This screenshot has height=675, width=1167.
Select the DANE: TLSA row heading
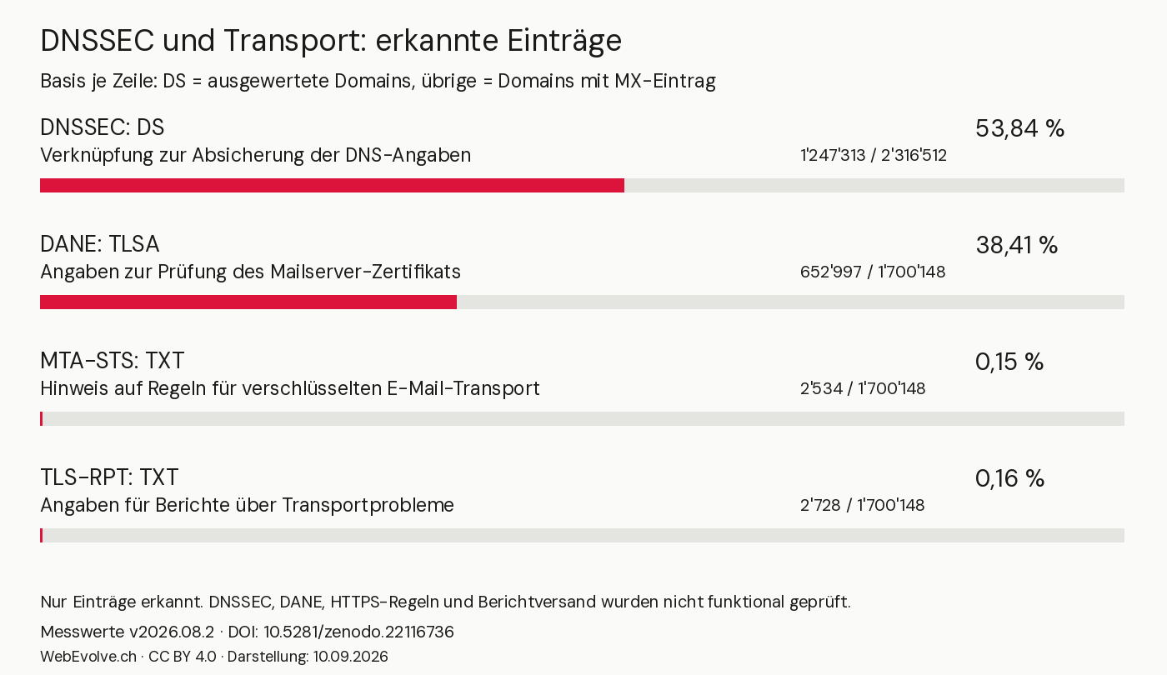tap(100, 244)
